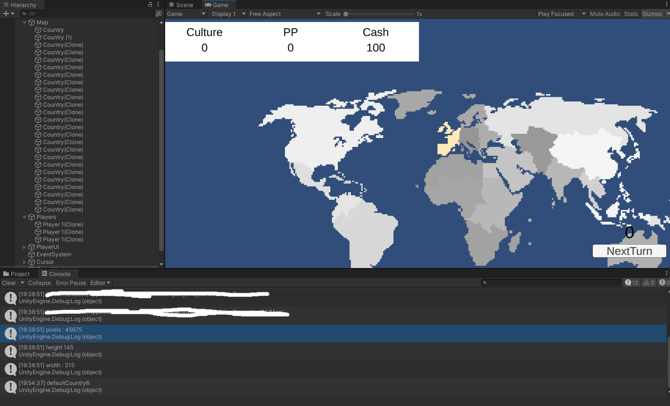Viewport: 670px width, 406px height.
Task: Open the create-object dropdown arrow in Hierarchy
Action: point(13,14)
